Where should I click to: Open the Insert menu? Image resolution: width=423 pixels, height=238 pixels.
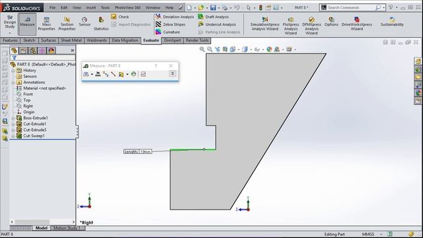(91, 7)
